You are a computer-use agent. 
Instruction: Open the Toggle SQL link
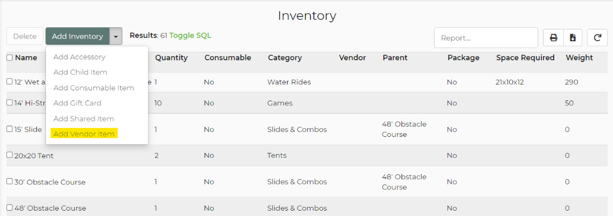pos(190,36)
